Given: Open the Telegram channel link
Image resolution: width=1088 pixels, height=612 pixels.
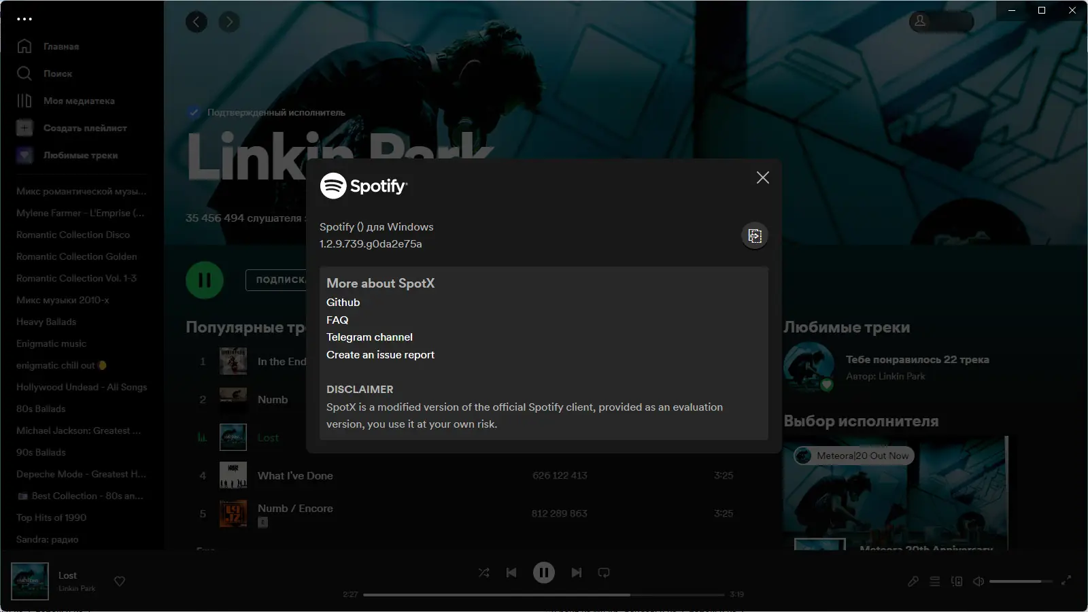Looking at the screenshot, I should pos(369,337).
